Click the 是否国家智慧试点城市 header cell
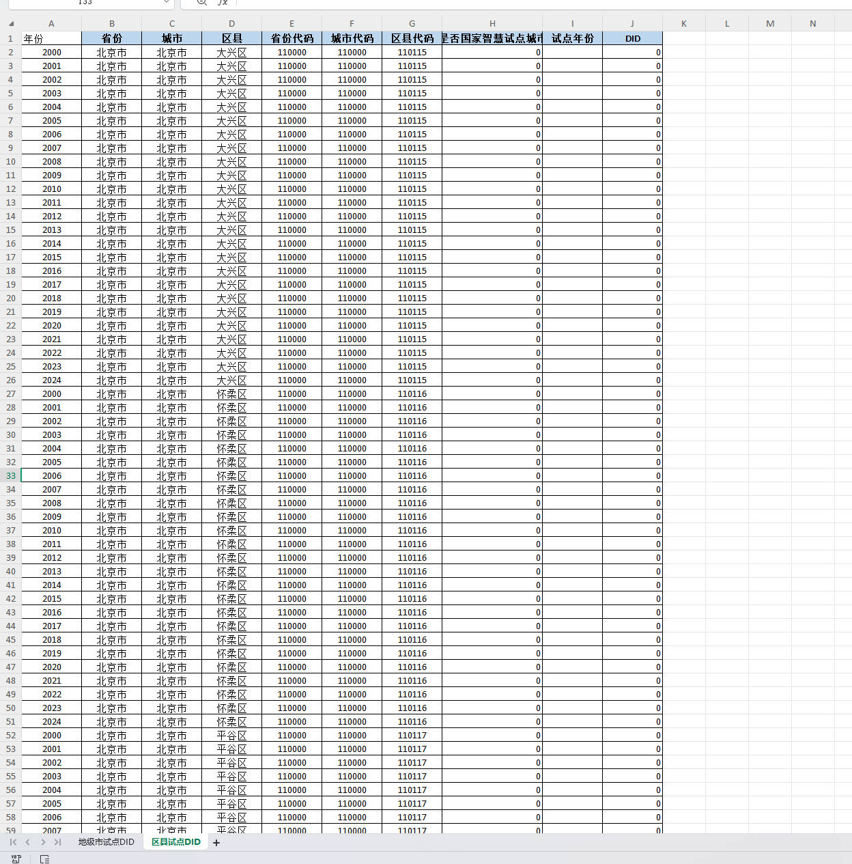Viewport: 852px width, 864px height. [x=492, y=38]
